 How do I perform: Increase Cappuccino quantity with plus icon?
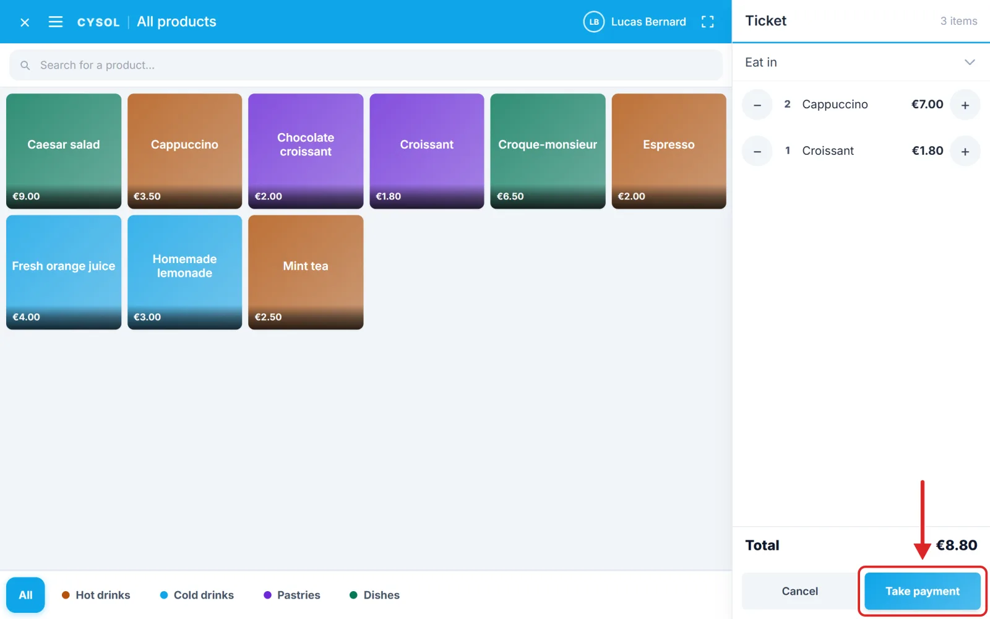pyautogui.click(x=965, y=105)
